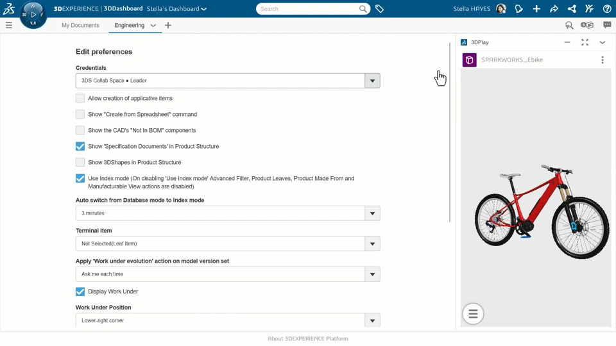The image size is (616, 346).
Task: Open the content tools icon in the top bar
Action: click(x=589, y=8)
